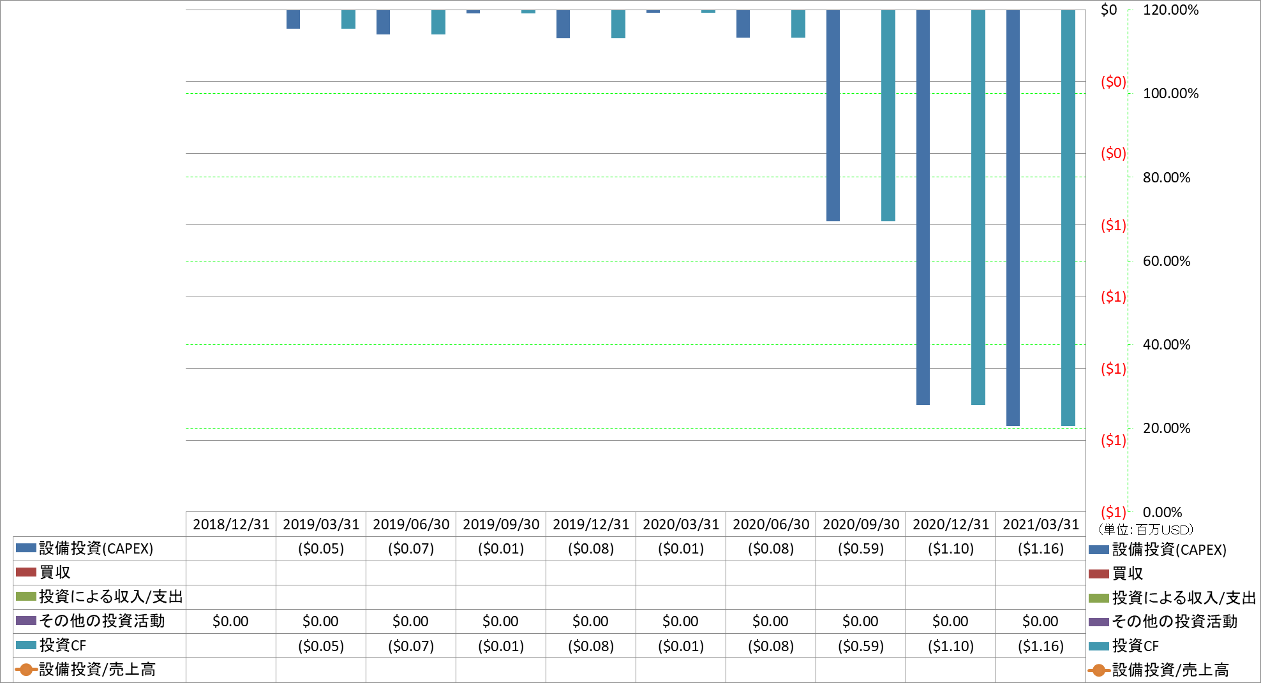Click the 80.00% label on the secondary axis
The height and width of the screenshot is (683, 1261).
tap(1167, 177)
